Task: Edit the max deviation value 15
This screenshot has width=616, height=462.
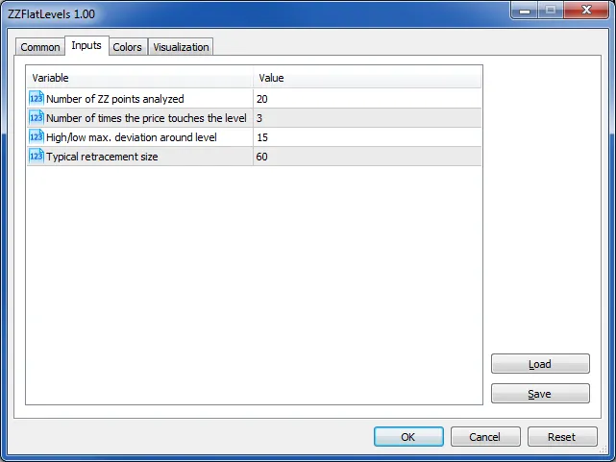Action: 367,137
